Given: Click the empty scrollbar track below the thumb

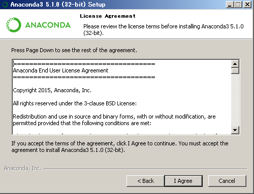Looking at the screenshot, I should point(235,100).
